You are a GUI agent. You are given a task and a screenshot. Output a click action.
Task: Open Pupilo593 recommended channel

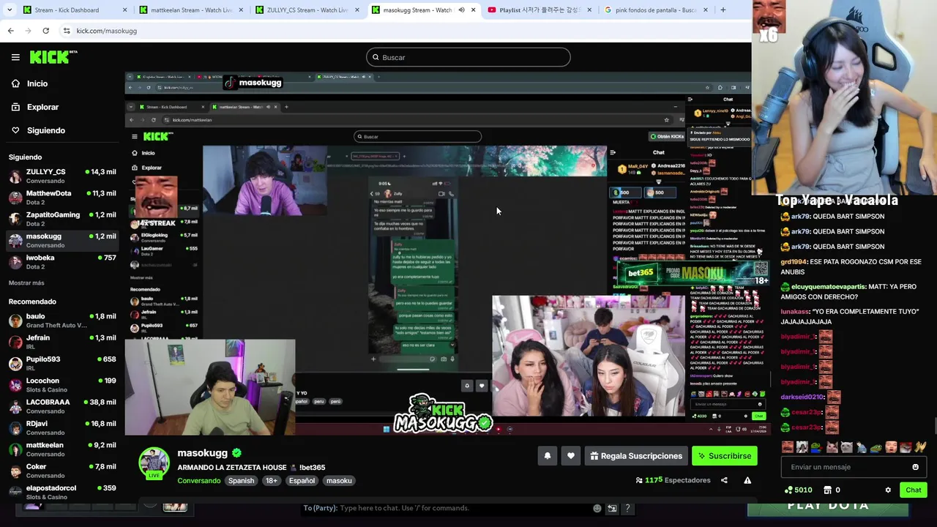[61, 363]
